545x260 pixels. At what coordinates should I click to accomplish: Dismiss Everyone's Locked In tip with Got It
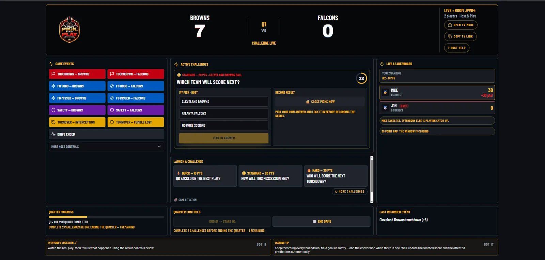pyautogui.click(x=262, y=244)
